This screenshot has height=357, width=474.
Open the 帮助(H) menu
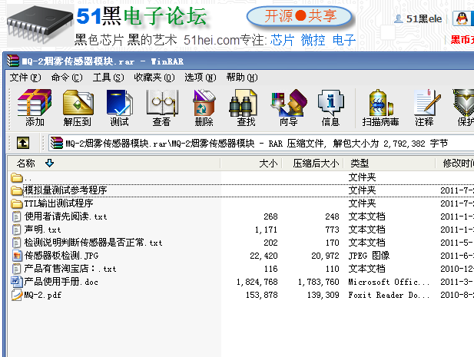[242, 78]
